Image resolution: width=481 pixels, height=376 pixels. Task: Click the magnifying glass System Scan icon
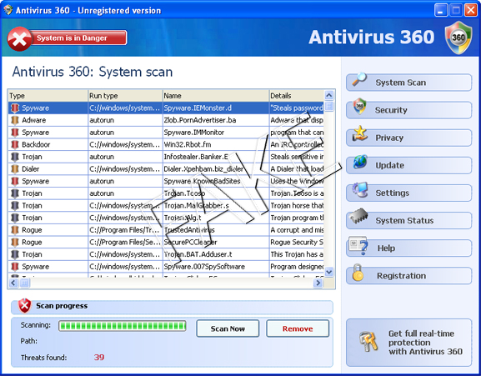[359, 79]
